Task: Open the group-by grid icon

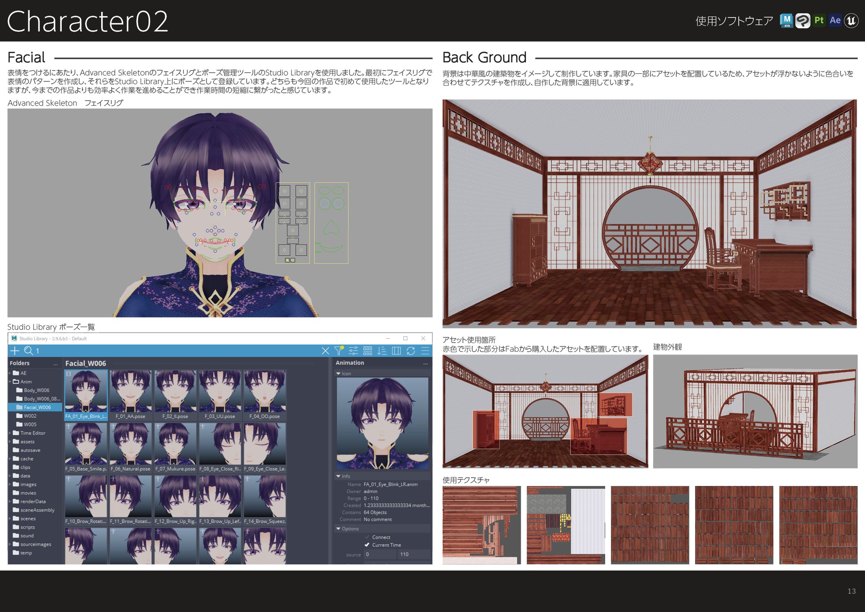Action: pos(368,351)
